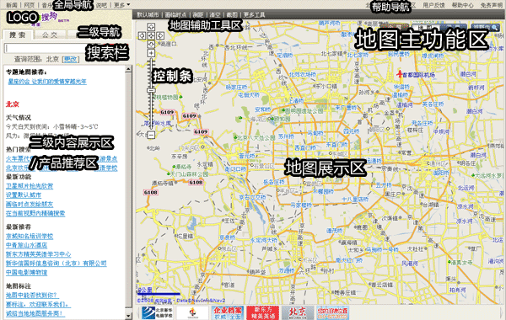The height and width of the screenshot is (320, 506).
Task: Click the sidebar scrollbar up arrow
Action: click(x=128, y=69)
